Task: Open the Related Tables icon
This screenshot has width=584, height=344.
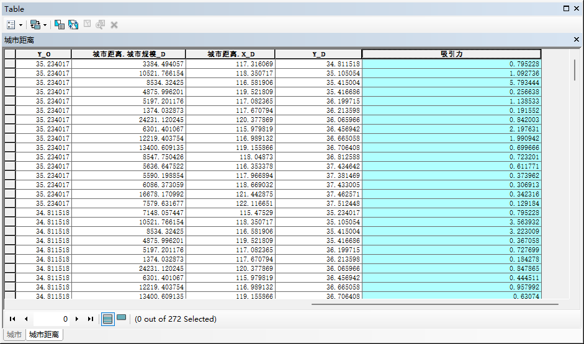Action: 35,25
